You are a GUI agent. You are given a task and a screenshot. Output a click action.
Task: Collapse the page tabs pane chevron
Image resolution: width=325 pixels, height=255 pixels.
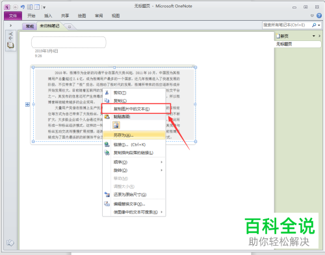[x=319, y=36]
